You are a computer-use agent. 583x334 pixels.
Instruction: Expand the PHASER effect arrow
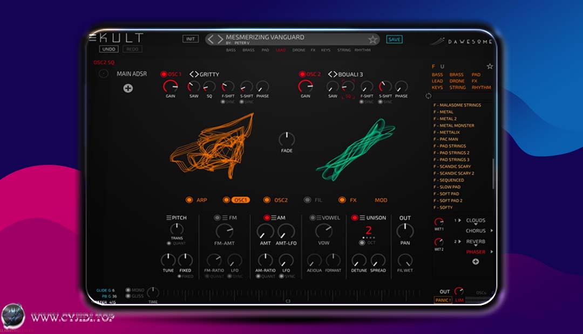492,252
